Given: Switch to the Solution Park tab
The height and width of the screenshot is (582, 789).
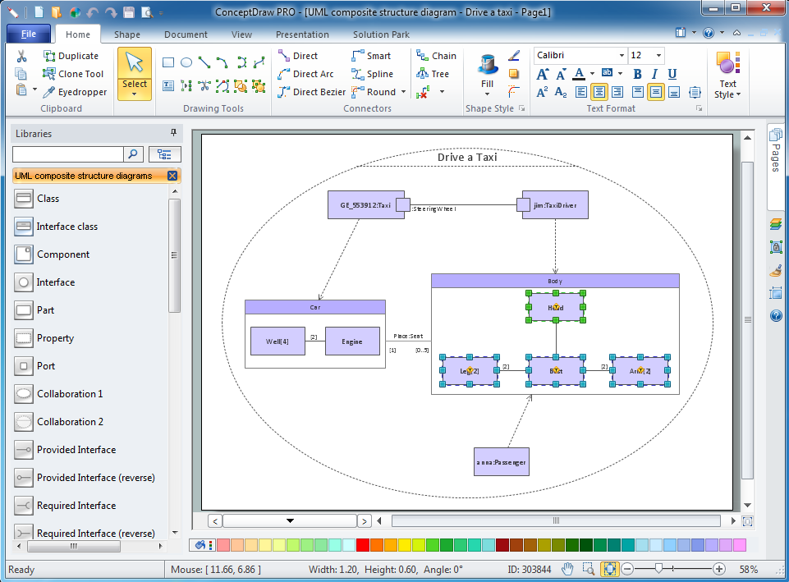Looking at the screenshot, I should coord(381,34).
